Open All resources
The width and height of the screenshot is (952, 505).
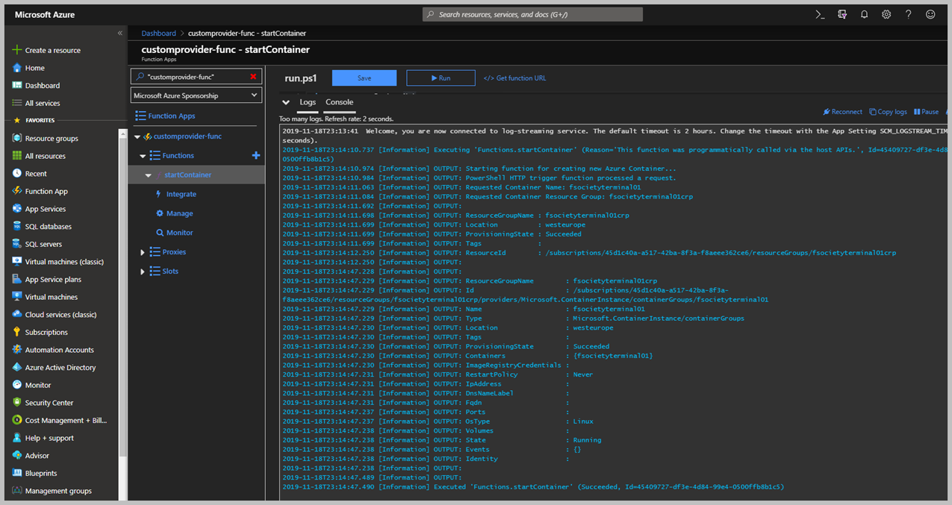tap(39, 156)
